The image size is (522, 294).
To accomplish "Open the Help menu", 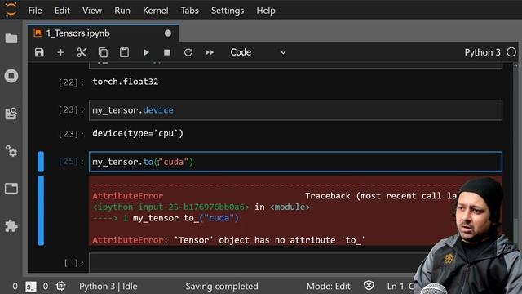I will pos(266,11).
